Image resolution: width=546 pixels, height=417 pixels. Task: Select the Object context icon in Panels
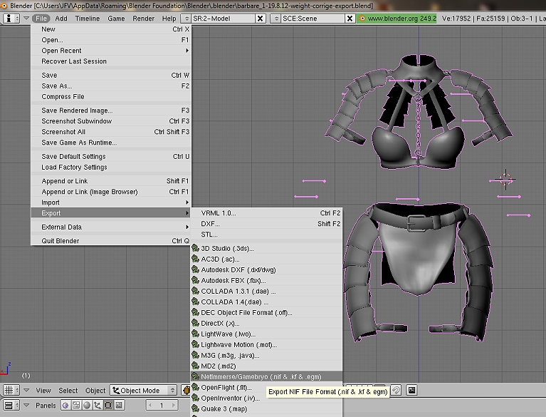[x=98, y=405]
